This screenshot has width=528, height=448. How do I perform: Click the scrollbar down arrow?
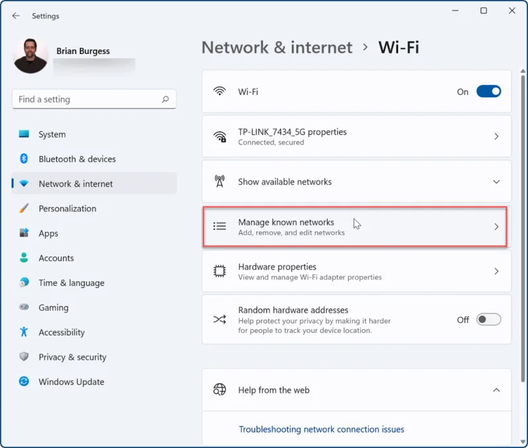(x=523, y=442)
